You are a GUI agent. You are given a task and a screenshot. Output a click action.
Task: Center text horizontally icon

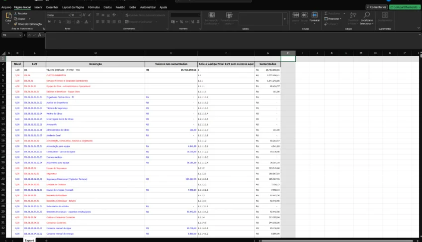point(103,21)
